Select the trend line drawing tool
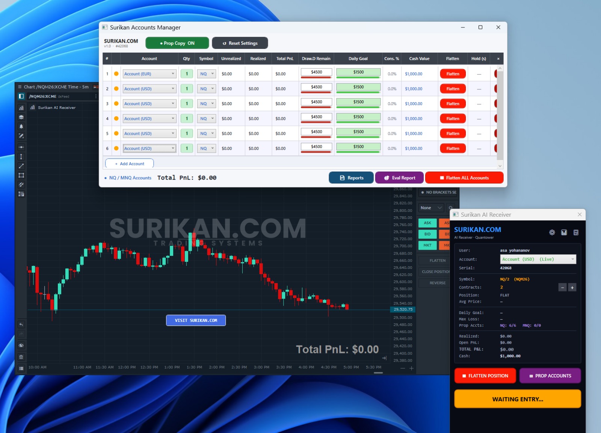The width and height of the screenshot is (601, 433). coord(21,166)
